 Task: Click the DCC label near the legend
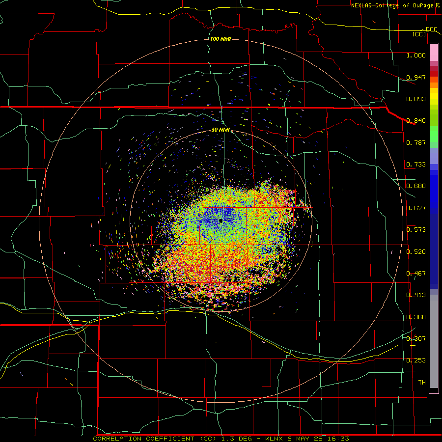(431, 29)
